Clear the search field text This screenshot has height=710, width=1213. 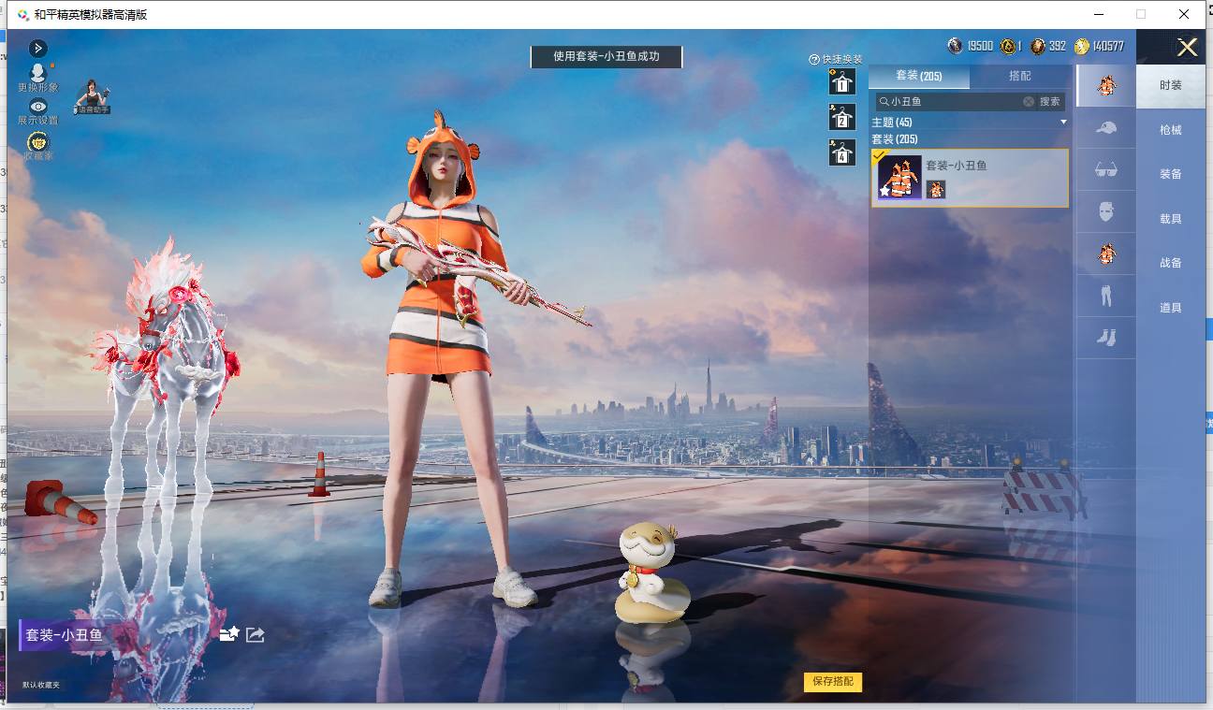(1029, 101)
